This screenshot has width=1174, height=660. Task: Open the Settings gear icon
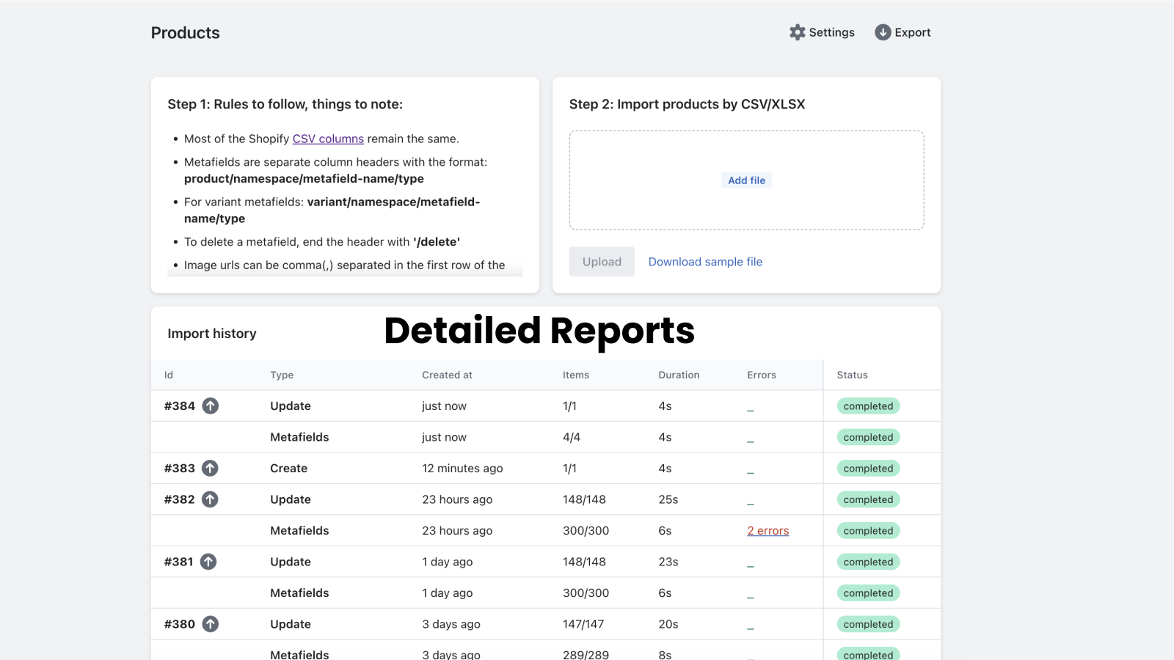point(797,32)
